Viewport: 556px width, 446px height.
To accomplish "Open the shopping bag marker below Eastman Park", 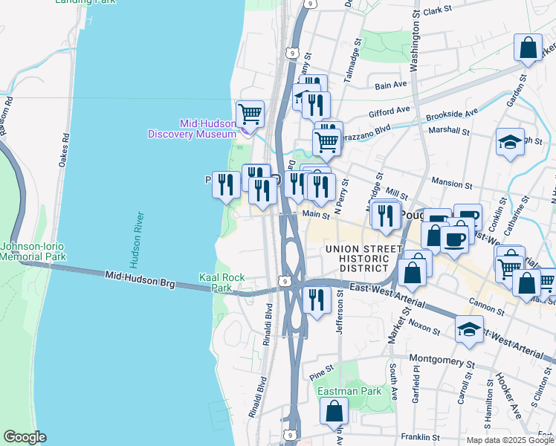I will point(334,412).
